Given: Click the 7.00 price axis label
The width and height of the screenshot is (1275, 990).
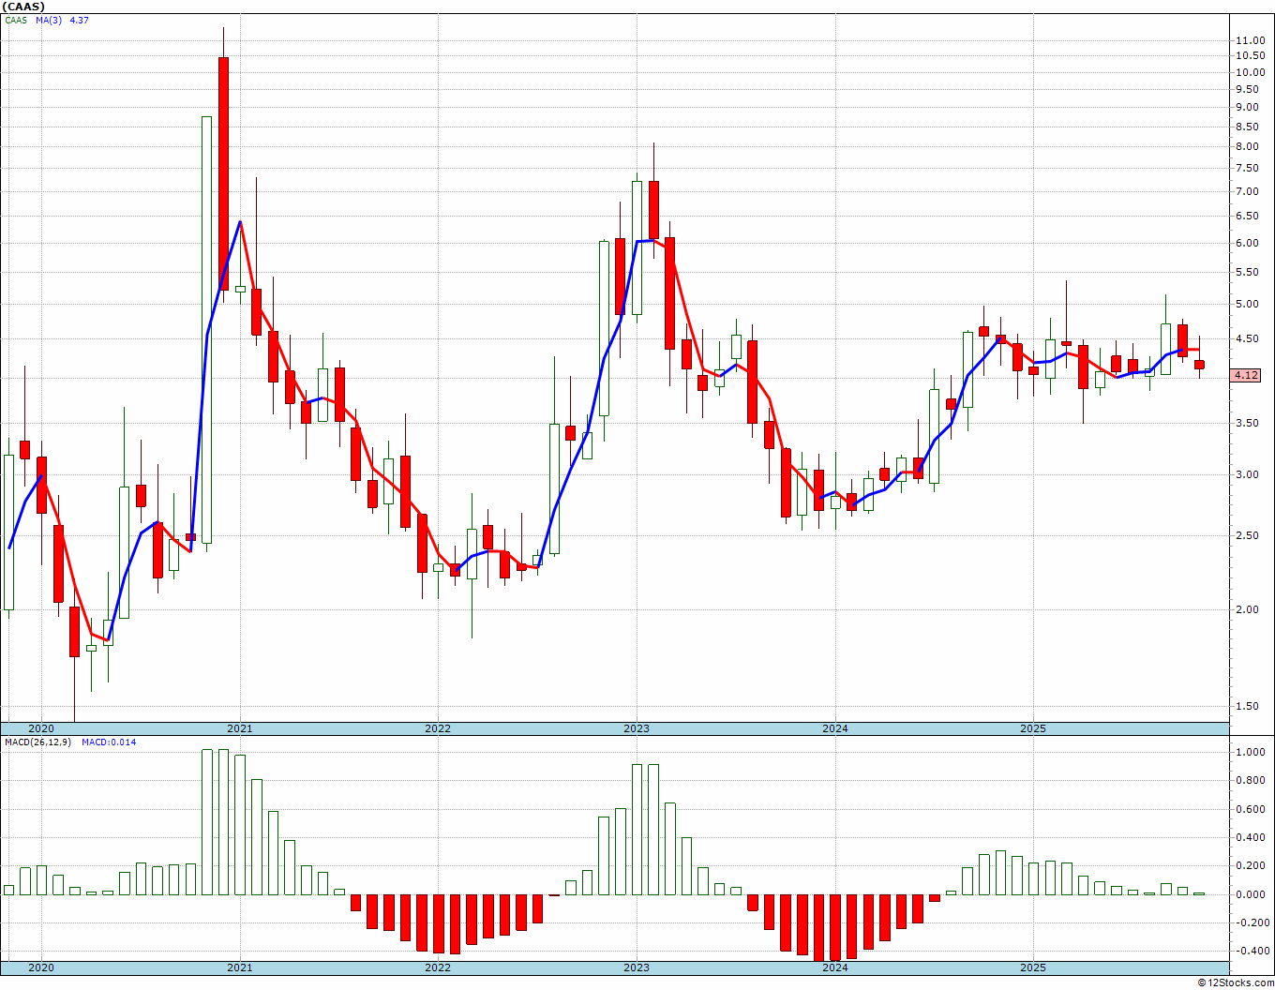Looking at the screenshot, I should [1248, 191].
